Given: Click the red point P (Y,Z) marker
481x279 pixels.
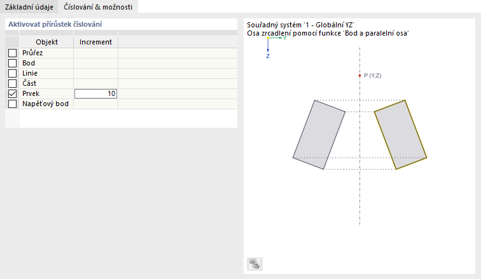Looking at the screenshot, I should 360,76.
